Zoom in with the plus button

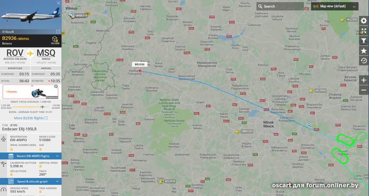point(363,80)
